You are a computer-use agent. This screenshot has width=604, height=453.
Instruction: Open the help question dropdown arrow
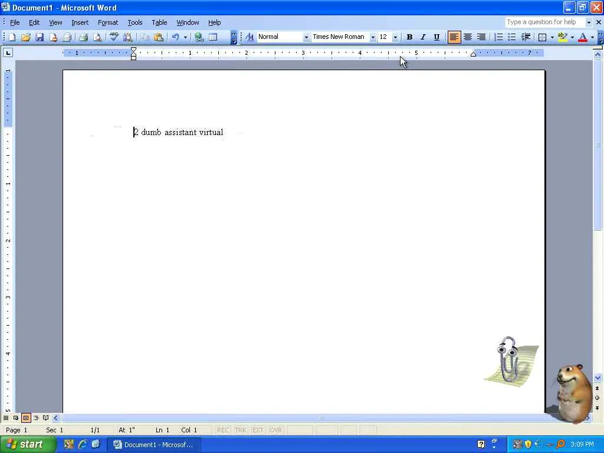coord(588,22)
